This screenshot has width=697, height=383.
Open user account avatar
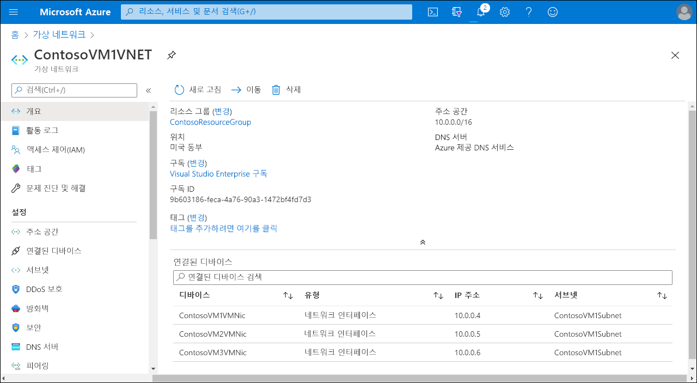[684, 12]
